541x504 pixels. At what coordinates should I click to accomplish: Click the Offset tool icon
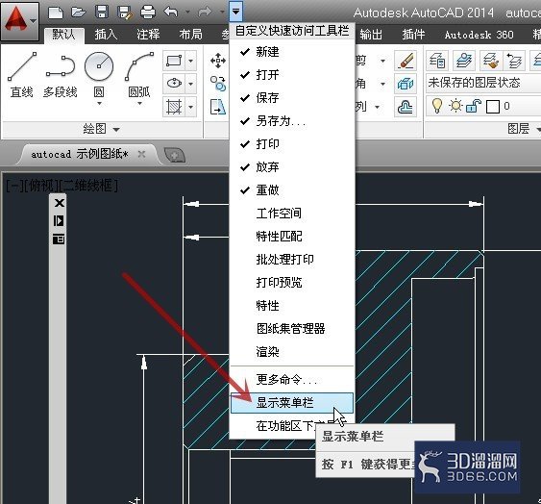pyautogui.click(x=406, y=107)
